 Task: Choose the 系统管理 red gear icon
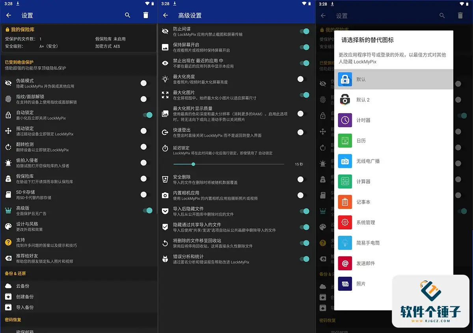click(345, 222)
